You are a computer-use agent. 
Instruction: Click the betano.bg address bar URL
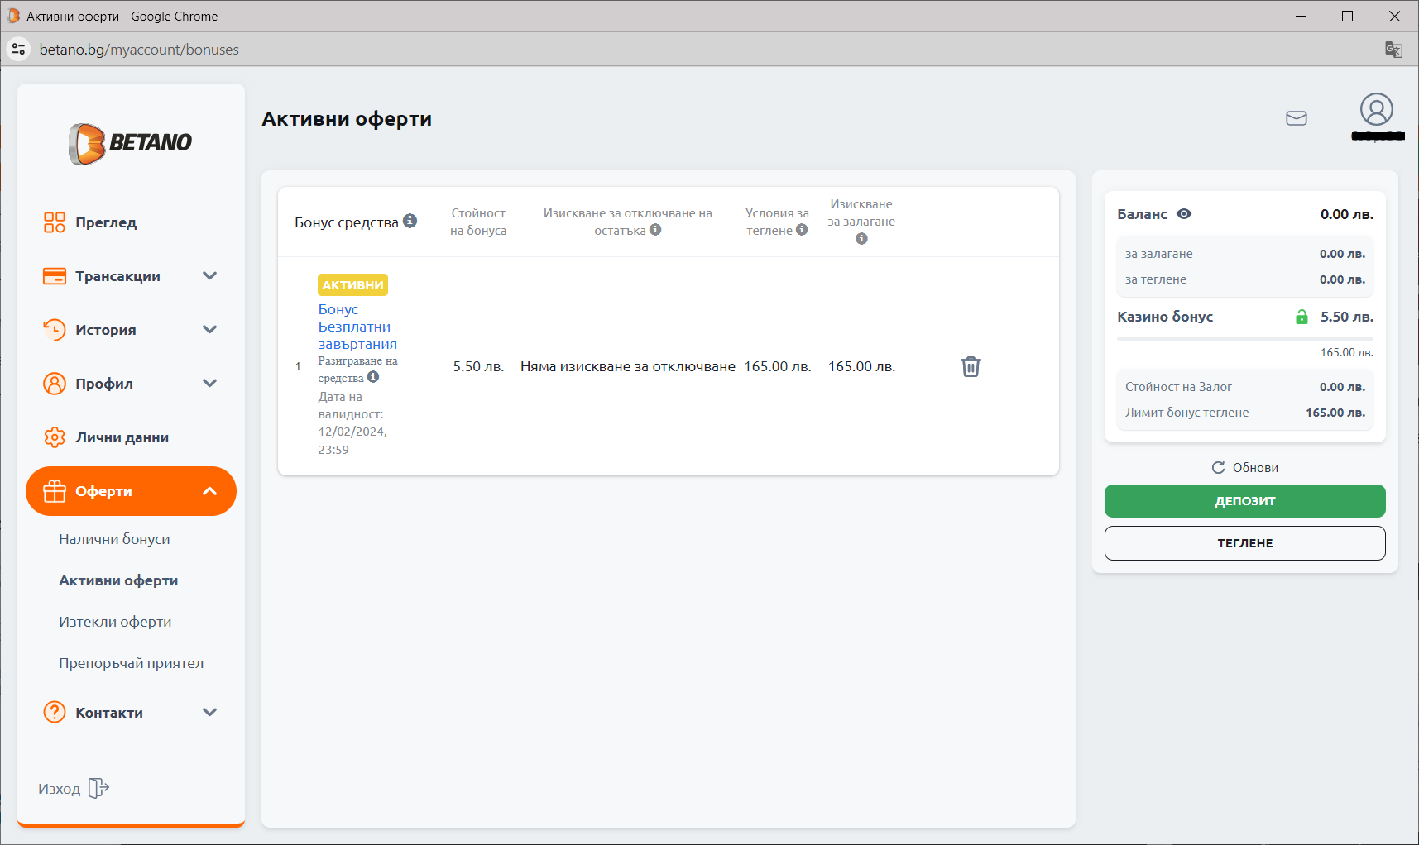139,50
